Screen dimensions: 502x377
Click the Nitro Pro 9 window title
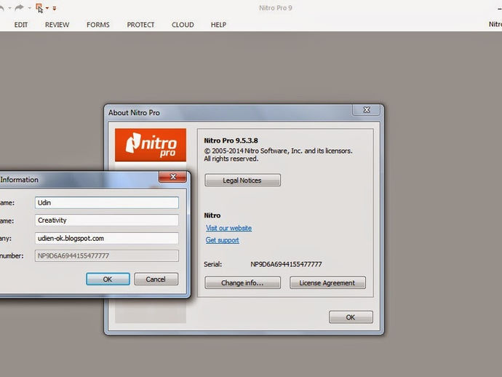tap(275, 8)
